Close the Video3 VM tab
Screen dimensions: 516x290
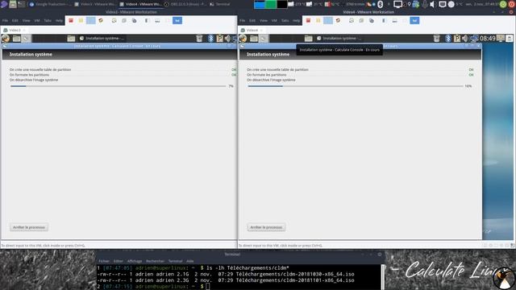coord(24,31)
